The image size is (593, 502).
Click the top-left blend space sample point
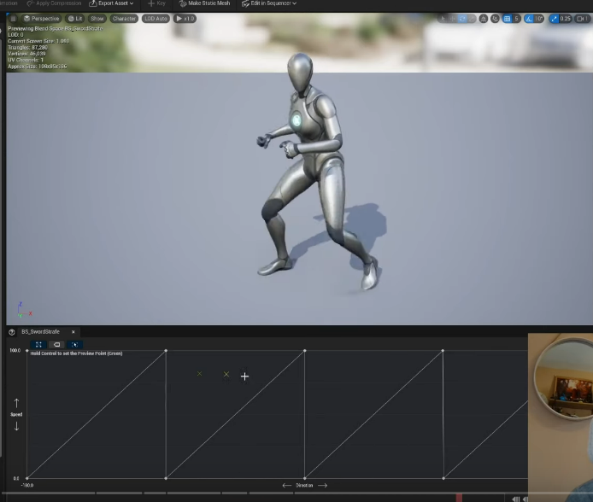(x=27, y=351)
